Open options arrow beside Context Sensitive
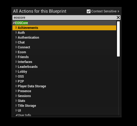The image size is (137, 126). click(x=119, y=11)
